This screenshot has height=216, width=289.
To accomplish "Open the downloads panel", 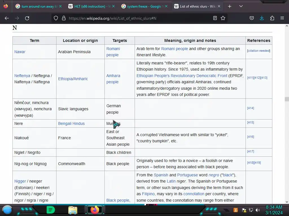I will [x=262, y=18].
